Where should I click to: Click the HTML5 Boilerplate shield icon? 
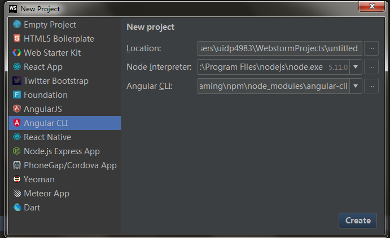click(17, 39)
